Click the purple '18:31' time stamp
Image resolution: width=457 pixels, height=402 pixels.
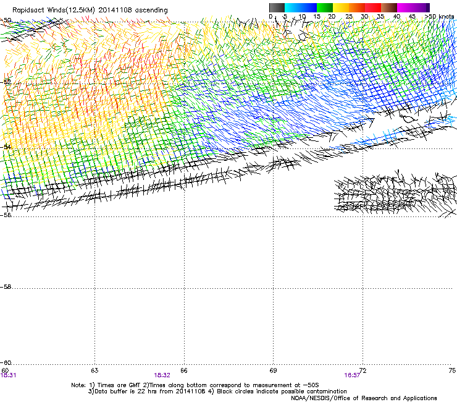[x=8, y=375]
